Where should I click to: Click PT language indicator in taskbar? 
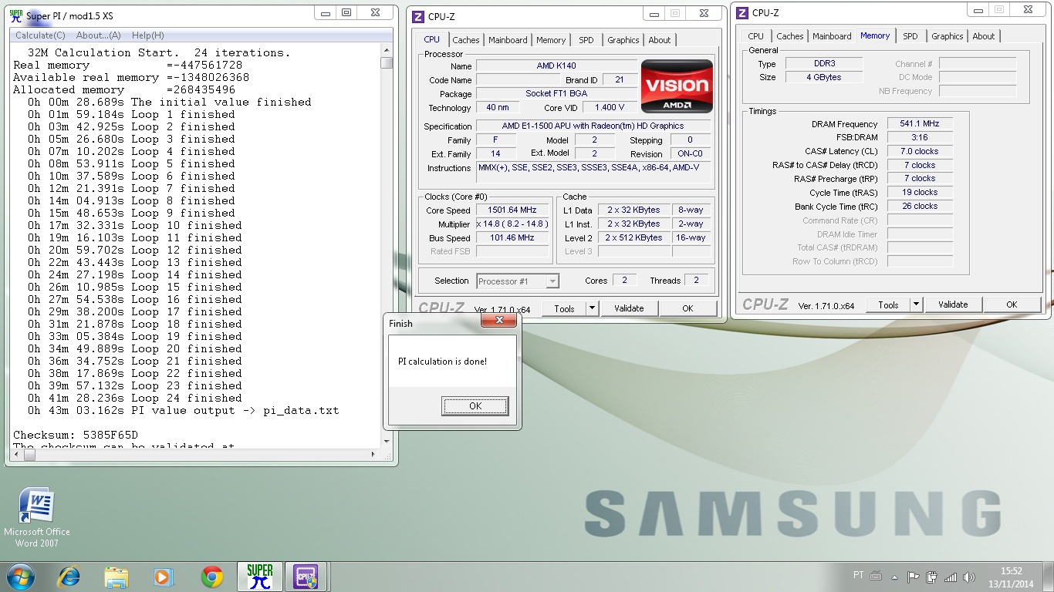pyautogui.click(x=859, y=575)
